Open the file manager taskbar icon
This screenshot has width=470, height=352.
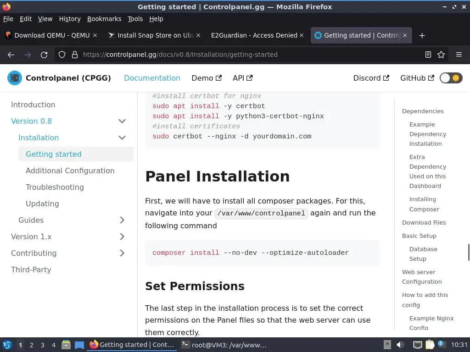(x=66, y=345)
